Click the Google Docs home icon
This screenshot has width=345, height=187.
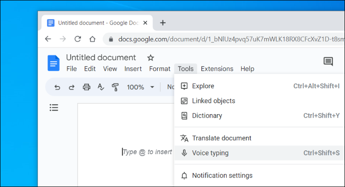[x=54, y=63]
